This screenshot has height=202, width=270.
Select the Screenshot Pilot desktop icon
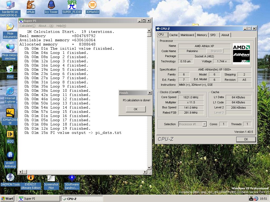coord(51,182)
